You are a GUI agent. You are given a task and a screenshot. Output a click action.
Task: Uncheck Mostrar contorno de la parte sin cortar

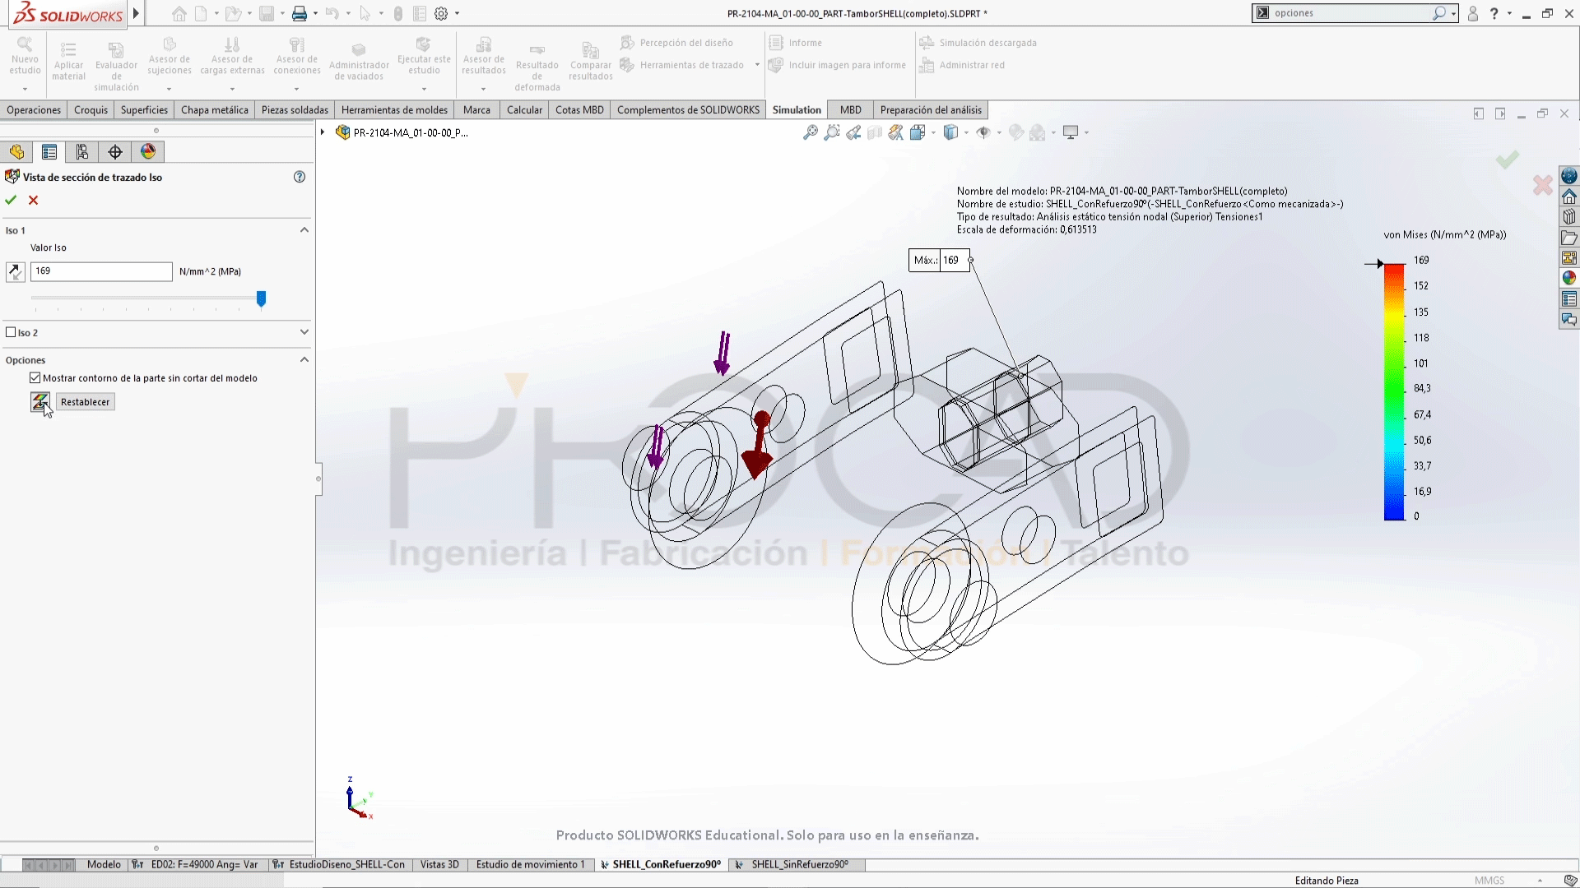pos(35,378)
